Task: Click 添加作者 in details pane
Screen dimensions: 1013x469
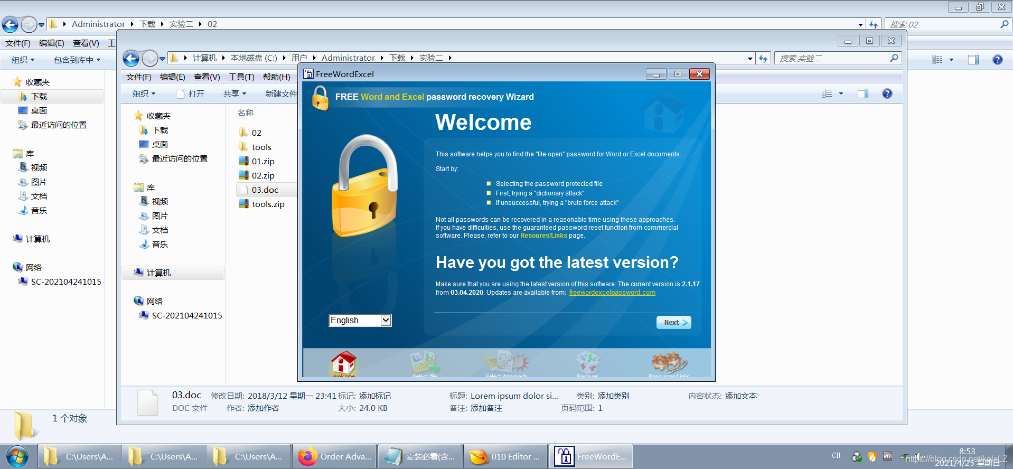Action: point(263,408)
